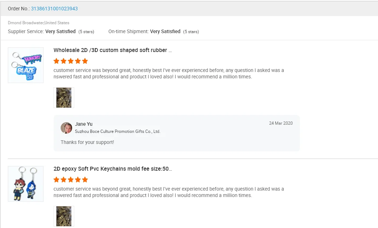Click second star of 2D epoxy keychains rating

coord(64,180)
